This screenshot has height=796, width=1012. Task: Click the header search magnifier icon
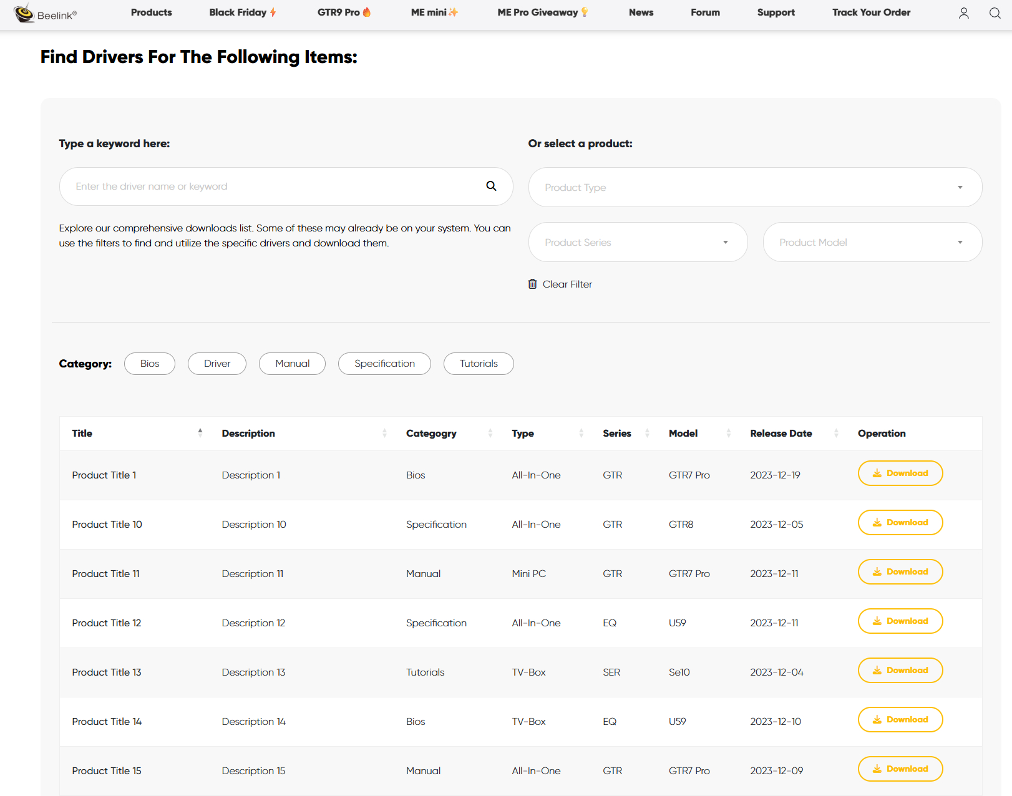click(x=995, y=13)
